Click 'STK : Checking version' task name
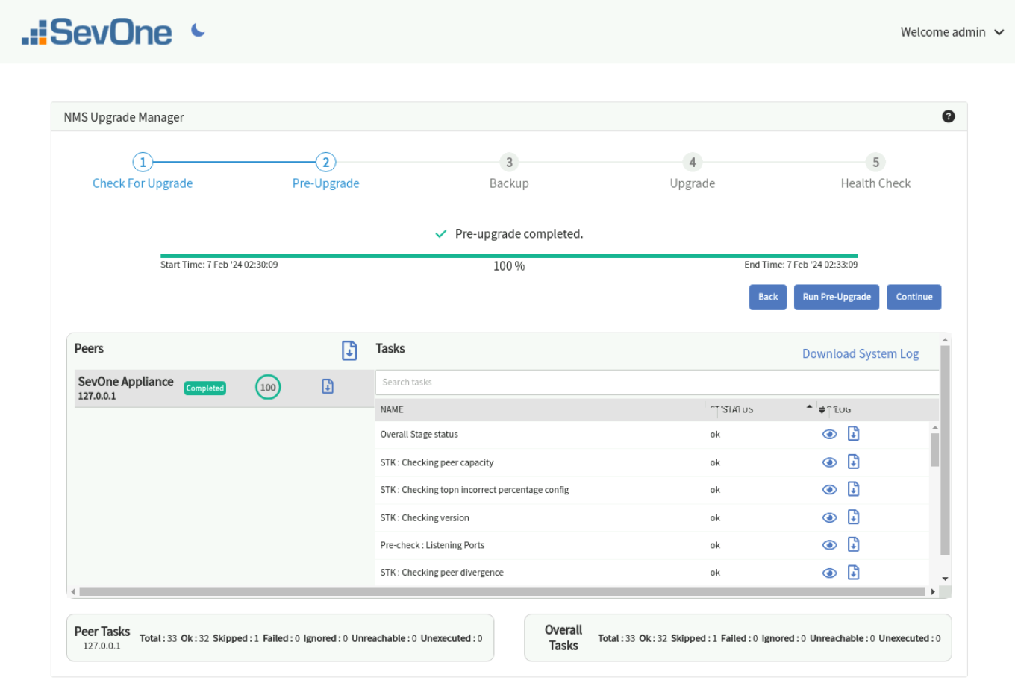The height and width of the screenshot is (680, 1015). point(425,517)
